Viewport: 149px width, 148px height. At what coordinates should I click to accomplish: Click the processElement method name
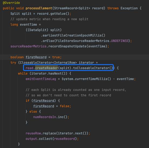39,8
